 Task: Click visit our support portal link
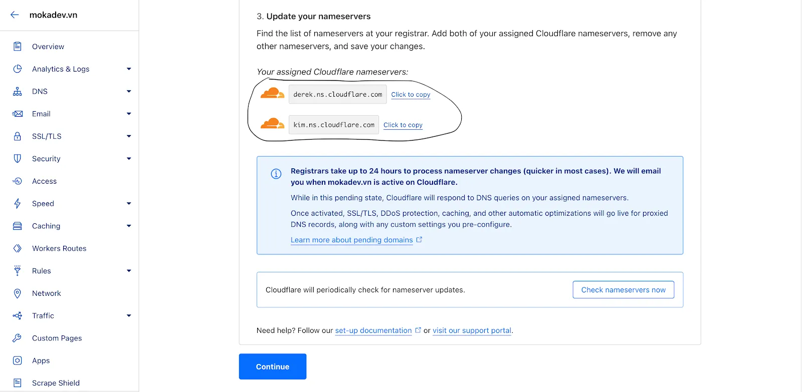[x=472, y=330]
